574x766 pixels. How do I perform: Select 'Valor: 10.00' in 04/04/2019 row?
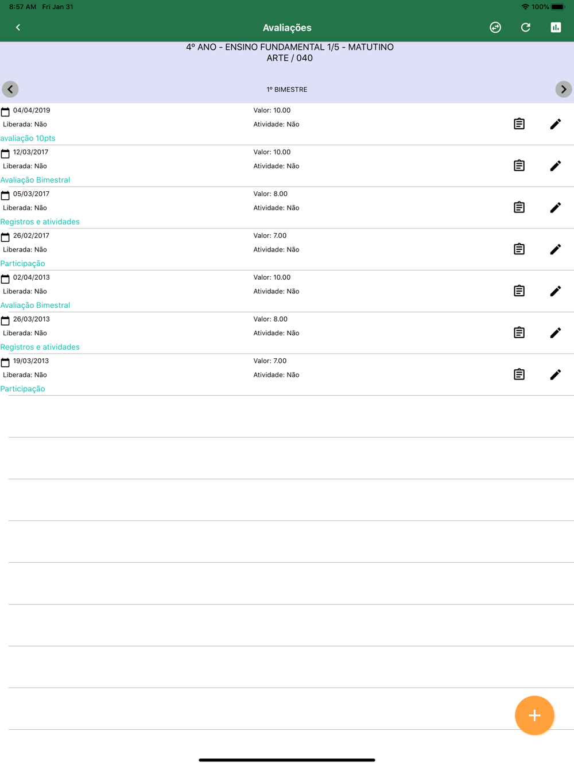pos(272,110)
